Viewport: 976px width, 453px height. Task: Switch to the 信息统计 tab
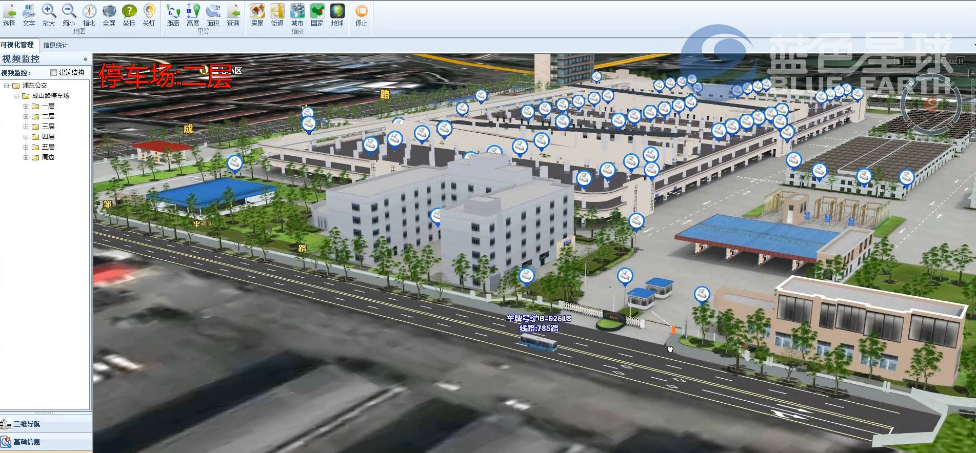coord(55,45)
